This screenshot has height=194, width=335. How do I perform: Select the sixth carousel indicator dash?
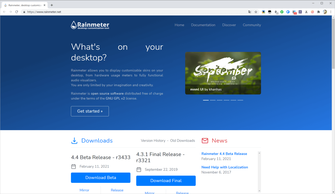pos(240,100)
